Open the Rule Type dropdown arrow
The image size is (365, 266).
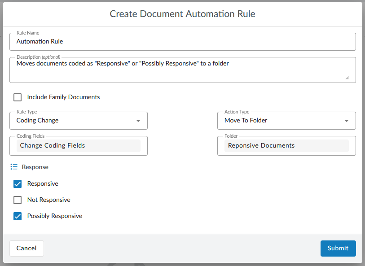click(x=139, y=121)
